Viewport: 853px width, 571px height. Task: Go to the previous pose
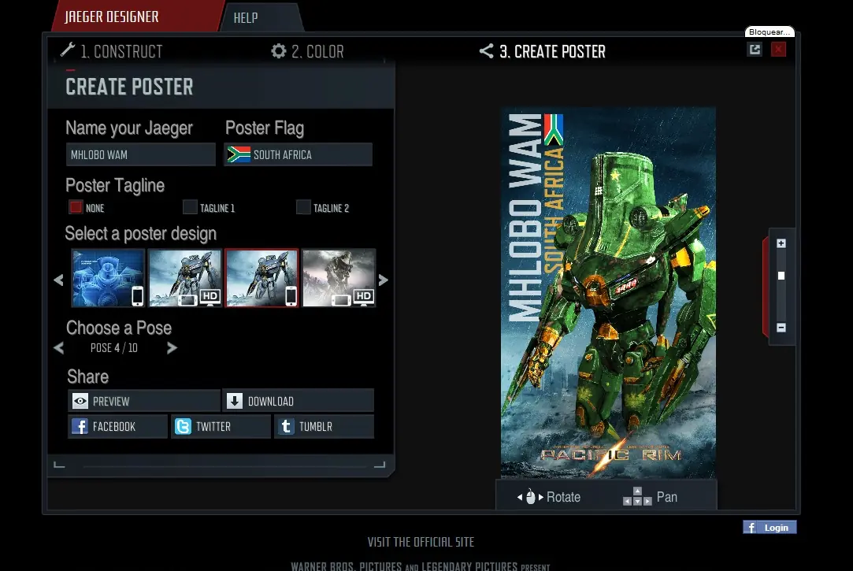[x=59, y=348]
